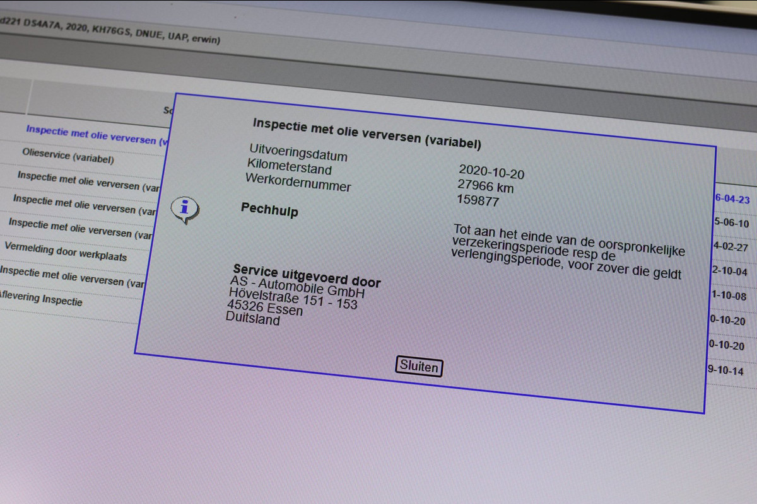Viewport: 757px width, 504px height.
Task: Select the Aflevering Inspectie row
Action: (x=42, y=298)
